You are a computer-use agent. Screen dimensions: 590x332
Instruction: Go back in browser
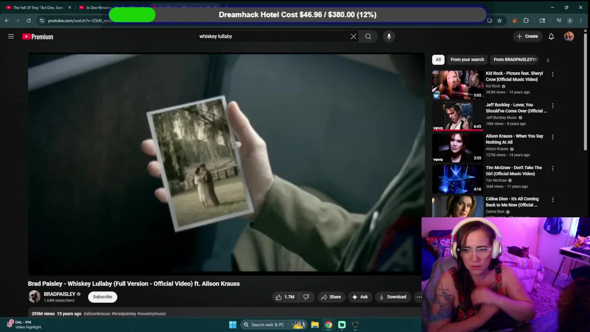[6, 20]
